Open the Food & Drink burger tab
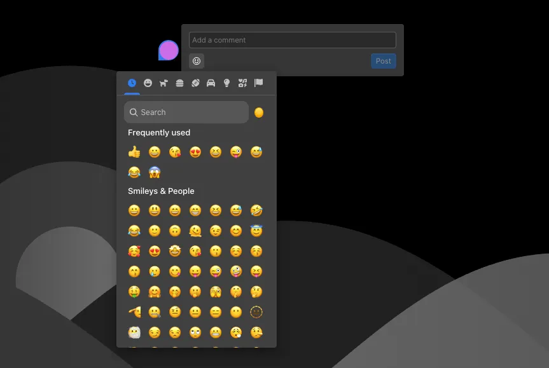The width and height of the screenshot is (549, 368). pyautogui.click(x=179, y=83)
